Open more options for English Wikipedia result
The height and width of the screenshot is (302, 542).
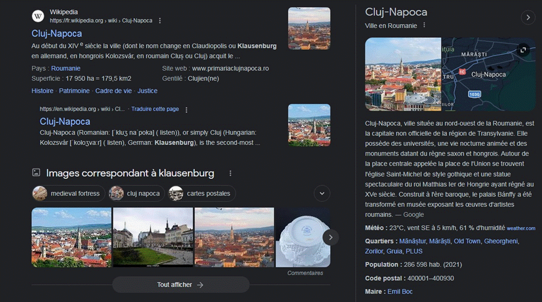coord(186,110)
